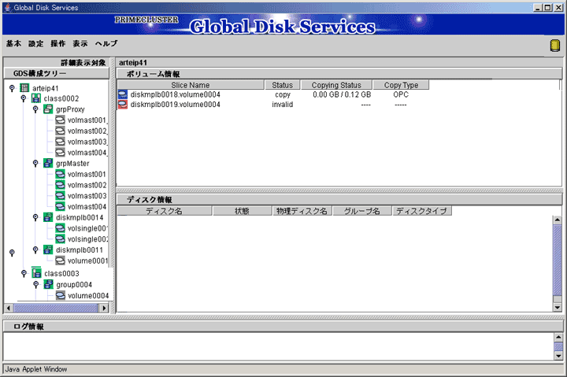Screen dimensions: 567x377
Task: Collapse the diskmplb0011 tree node
Action: click(35, 249)
